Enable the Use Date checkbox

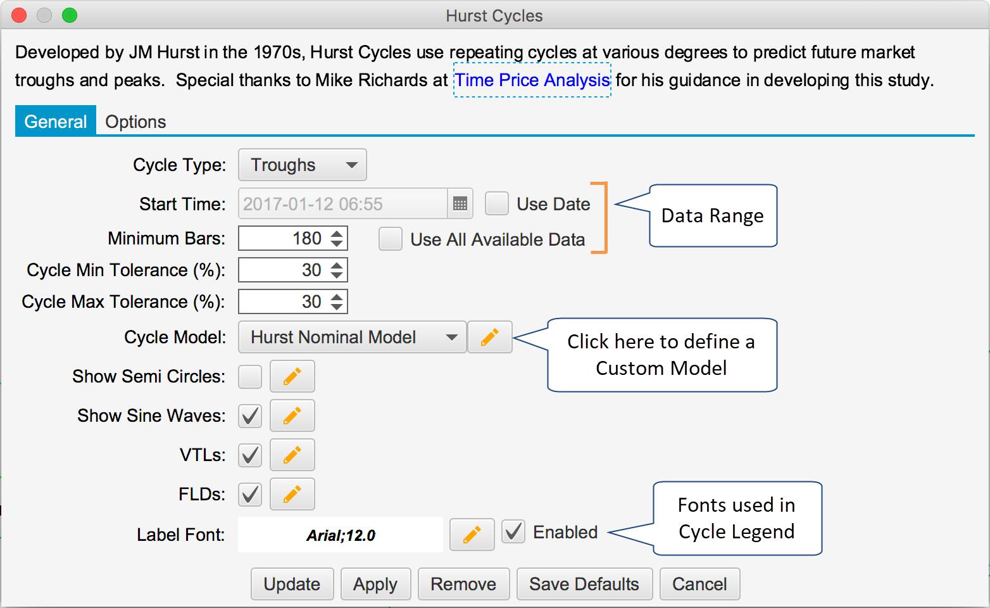tap(497, 204)
